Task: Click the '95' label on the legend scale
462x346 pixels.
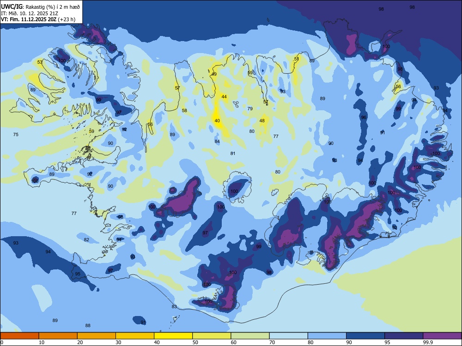Action: coord(388,342)
